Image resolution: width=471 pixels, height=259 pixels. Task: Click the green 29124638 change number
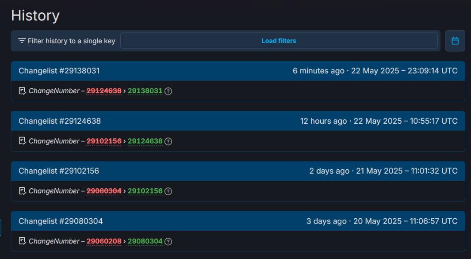point(145,141)
